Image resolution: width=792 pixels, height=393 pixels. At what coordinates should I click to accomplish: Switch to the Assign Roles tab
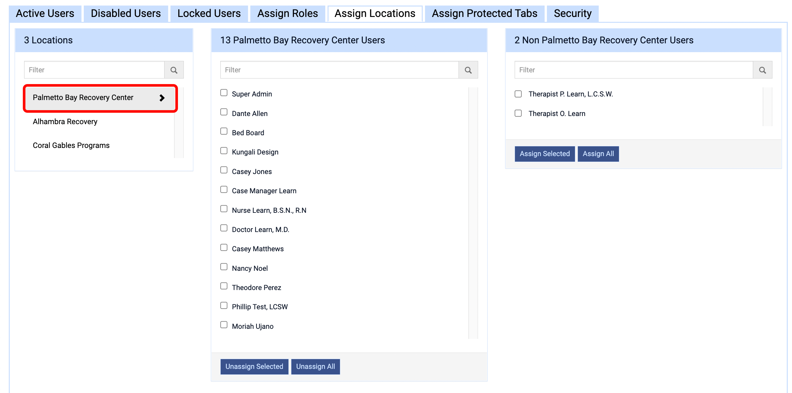pos(287,13)
